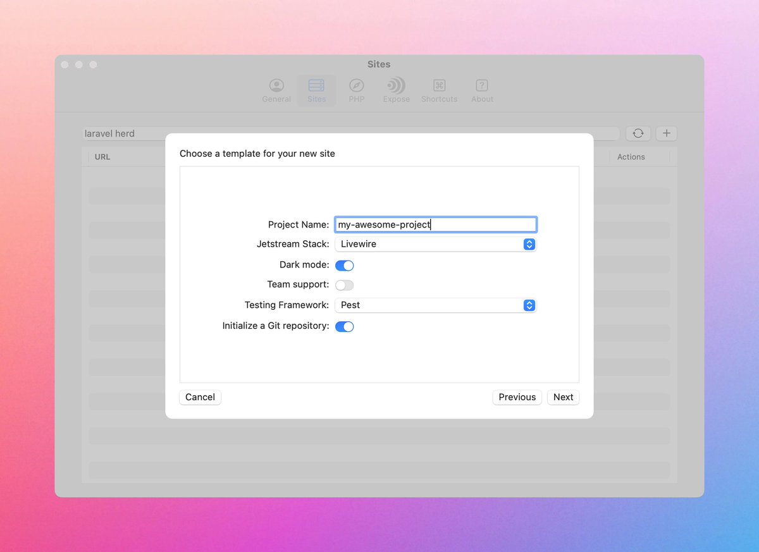Open the Jetstream Stack dropdown
This screenshot has width=759, height=552.
pos(435,244)
